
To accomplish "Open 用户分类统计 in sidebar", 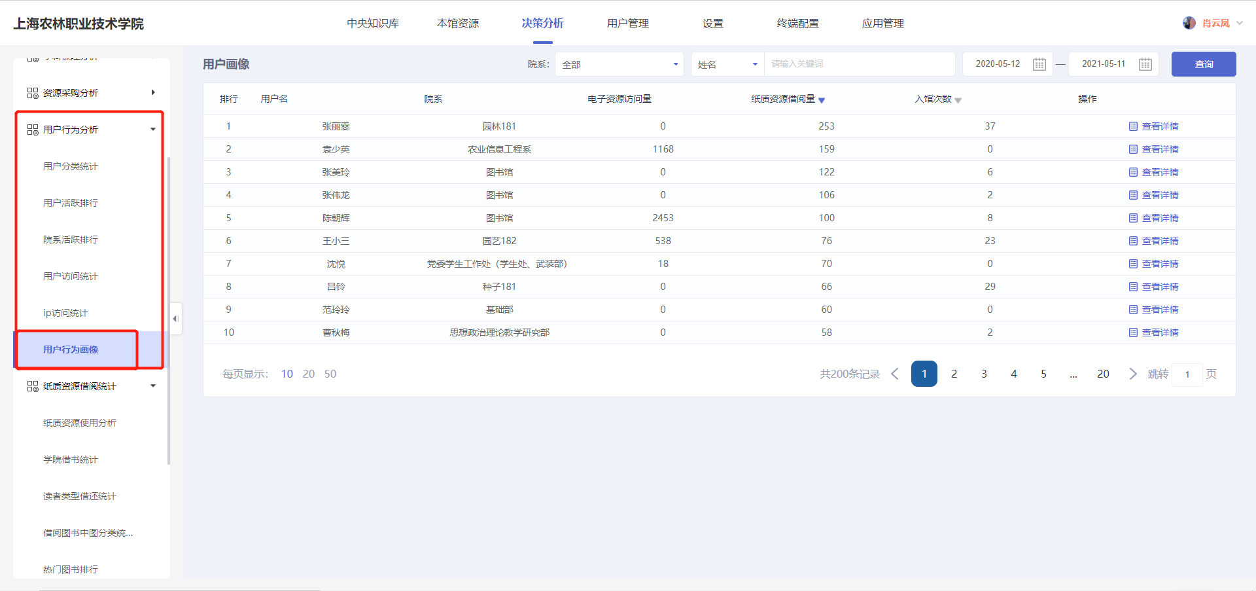I will 71,166.
